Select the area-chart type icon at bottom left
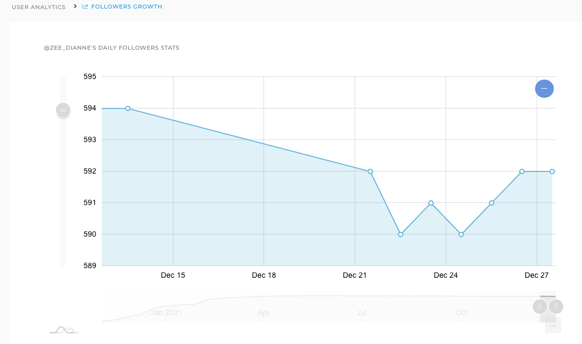This screenshot has height=344, width=582. (x=63, y=330)
